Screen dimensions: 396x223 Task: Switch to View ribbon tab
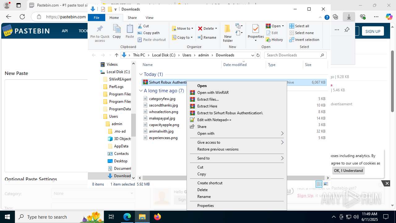click(149, 18)
